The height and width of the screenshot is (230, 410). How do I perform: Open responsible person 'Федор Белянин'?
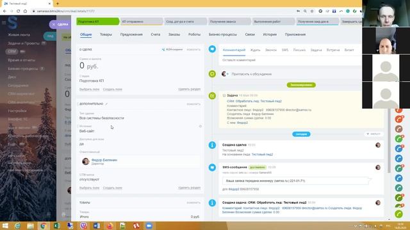point(104,160)
